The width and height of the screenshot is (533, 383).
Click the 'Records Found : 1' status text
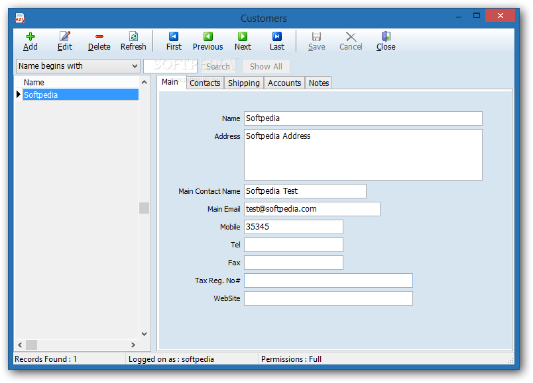click(46, 359)
